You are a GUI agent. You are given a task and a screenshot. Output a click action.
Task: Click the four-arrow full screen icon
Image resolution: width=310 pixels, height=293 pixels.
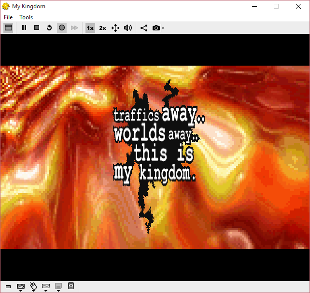click(115, 28)
